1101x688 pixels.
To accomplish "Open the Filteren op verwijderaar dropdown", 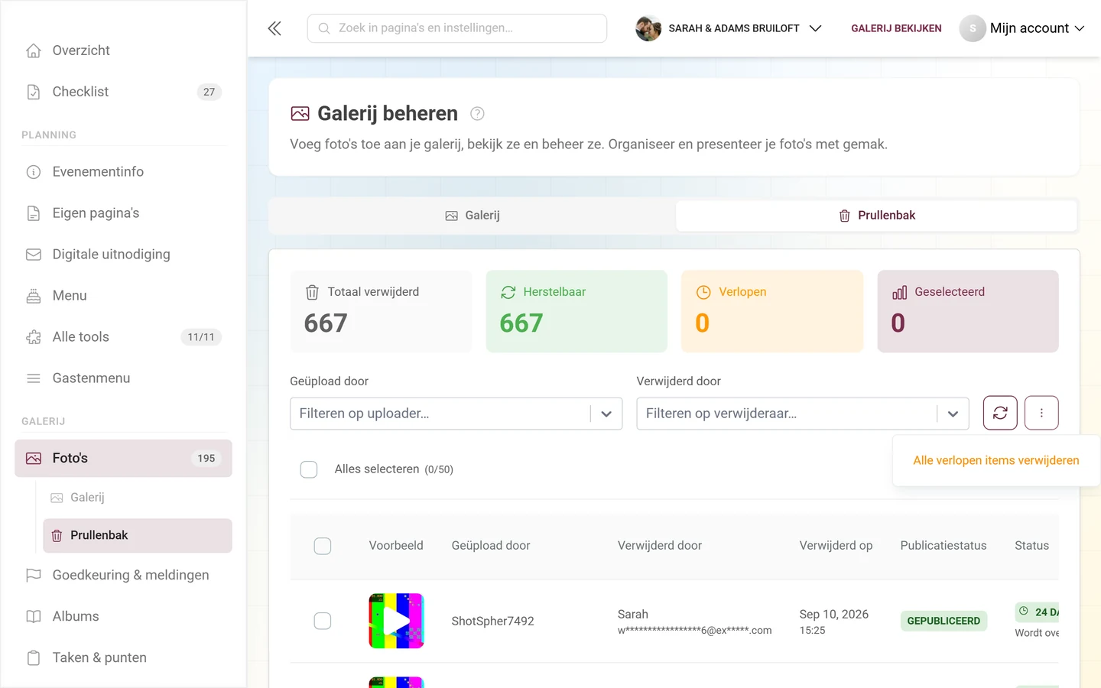I will (803, 414).
